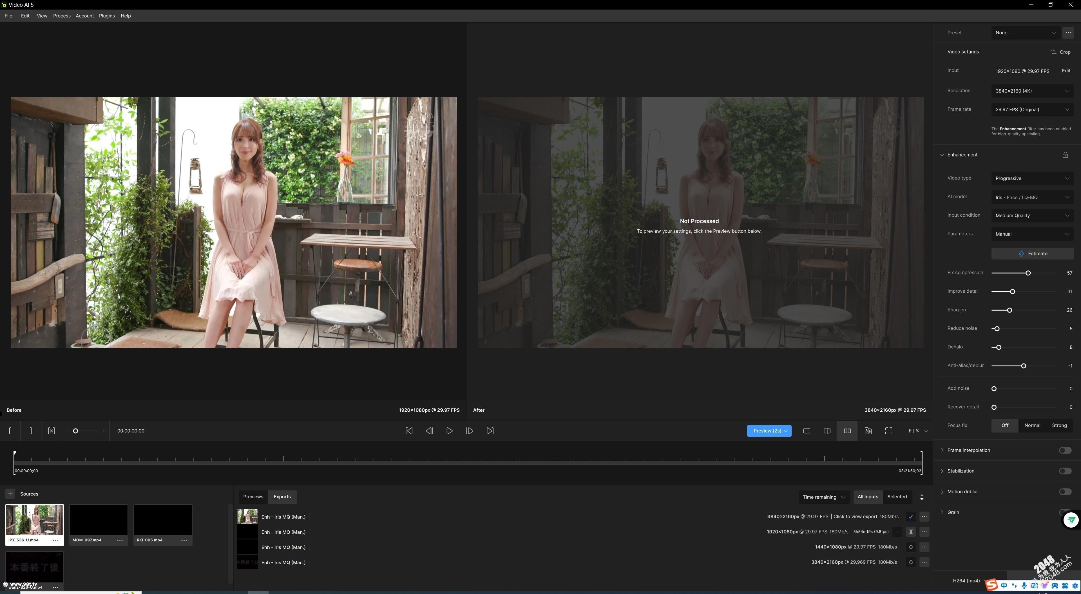The width and height of the screenshot is (1081, 594).
Task: Enable the Motion deblur switch
Action: point(1065,492)
